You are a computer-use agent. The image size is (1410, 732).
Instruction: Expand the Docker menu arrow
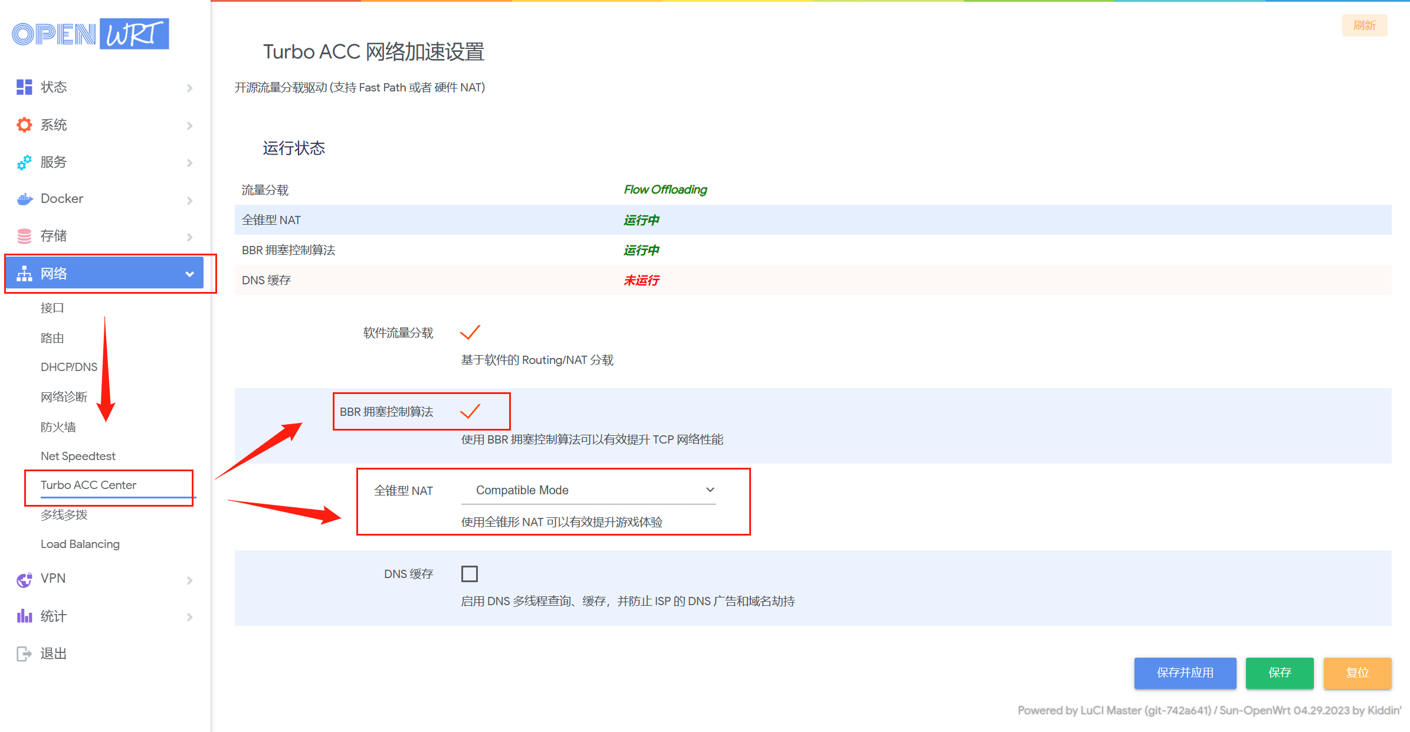(189, 201)
